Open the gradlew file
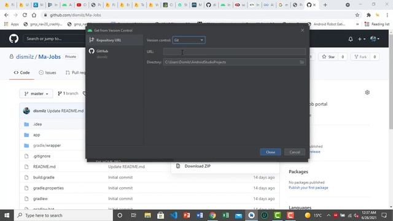393x221 pixels. click(41, 199)
